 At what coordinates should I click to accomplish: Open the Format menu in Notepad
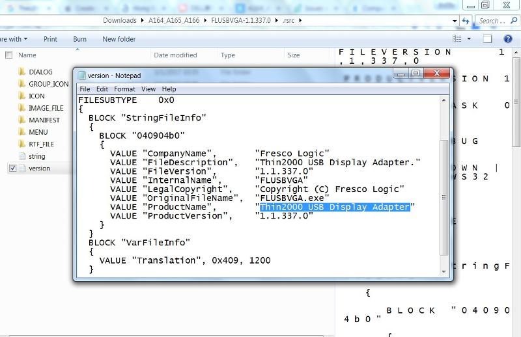pyautogui.click(x=124, y=89)
